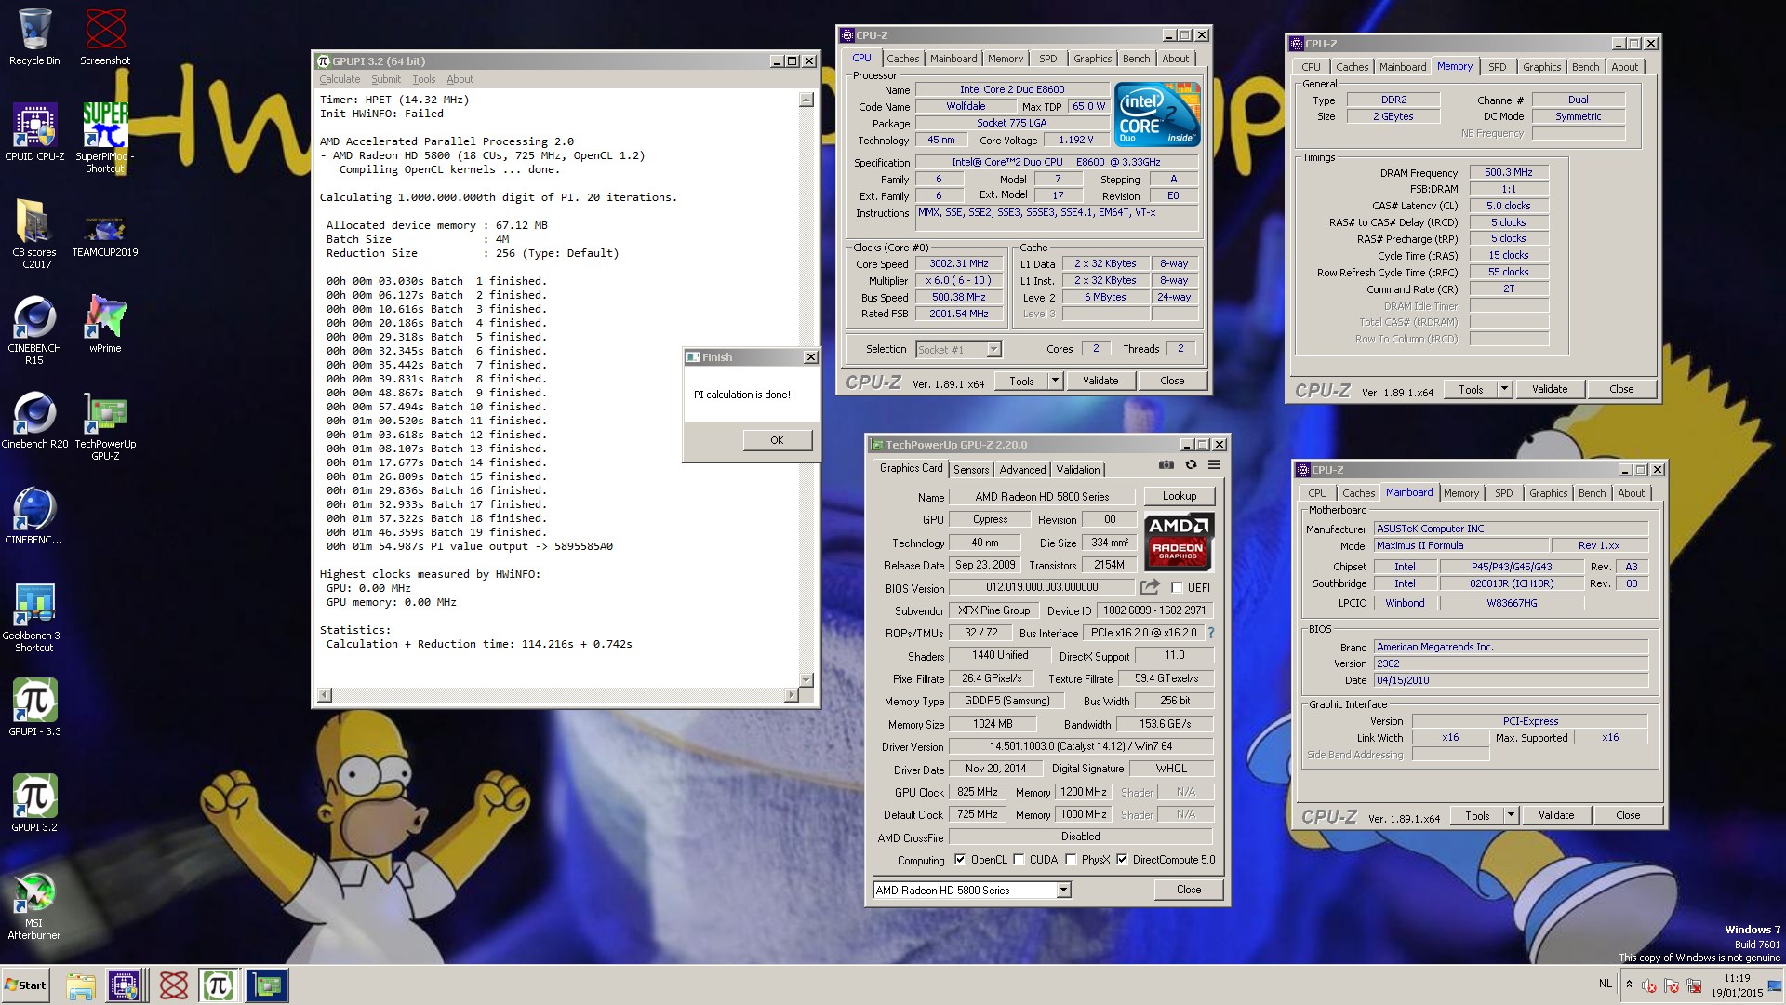
Task: Click OK in the Finish dialog
Action: [777, 440]
